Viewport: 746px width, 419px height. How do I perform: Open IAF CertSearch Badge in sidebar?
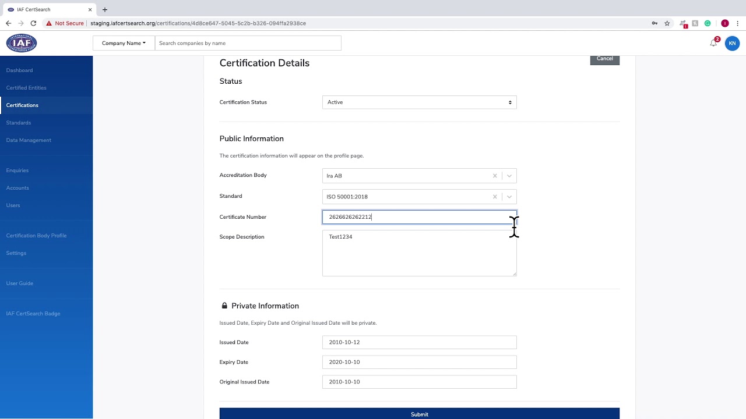click(x=33, y=314)
